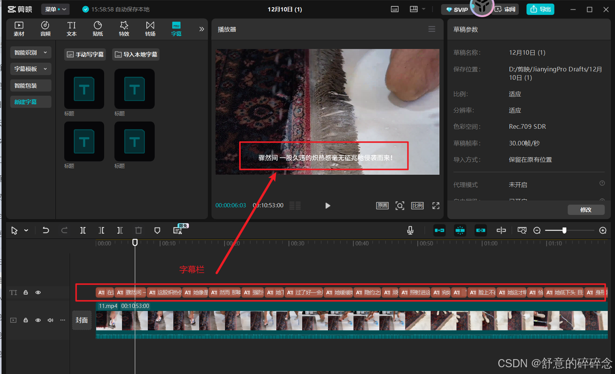Expand more tabs with double chevron
Image resolution: width=615 pixels, height=374 pixels.
click(x=202, y=29)
